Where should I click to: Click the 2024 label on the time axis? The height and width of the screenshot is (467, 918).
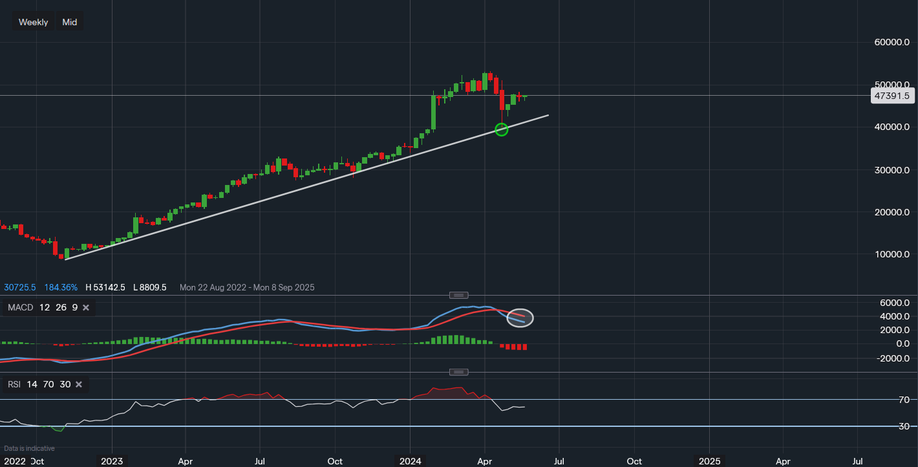coord(411,461)
